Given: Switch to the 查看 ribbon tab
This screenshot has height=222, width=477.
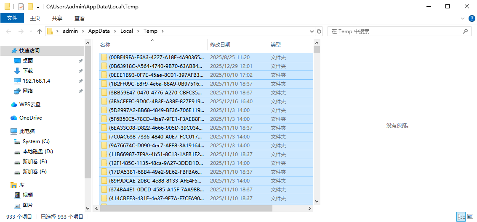Looking at the screenshot, I should click(x=79, y=18).
